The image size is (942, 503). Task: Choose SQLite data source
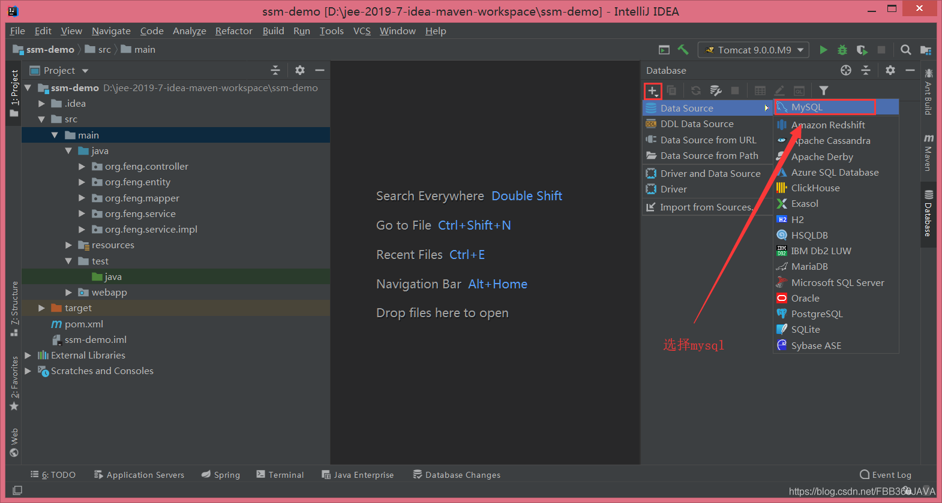click(x=836, y=329)
